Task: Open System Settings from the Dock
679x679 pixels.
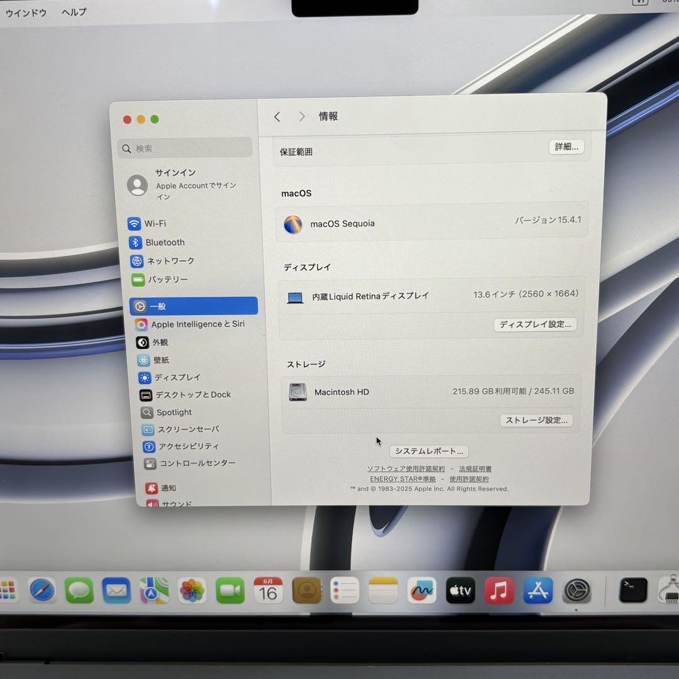Action: [577, 590]
